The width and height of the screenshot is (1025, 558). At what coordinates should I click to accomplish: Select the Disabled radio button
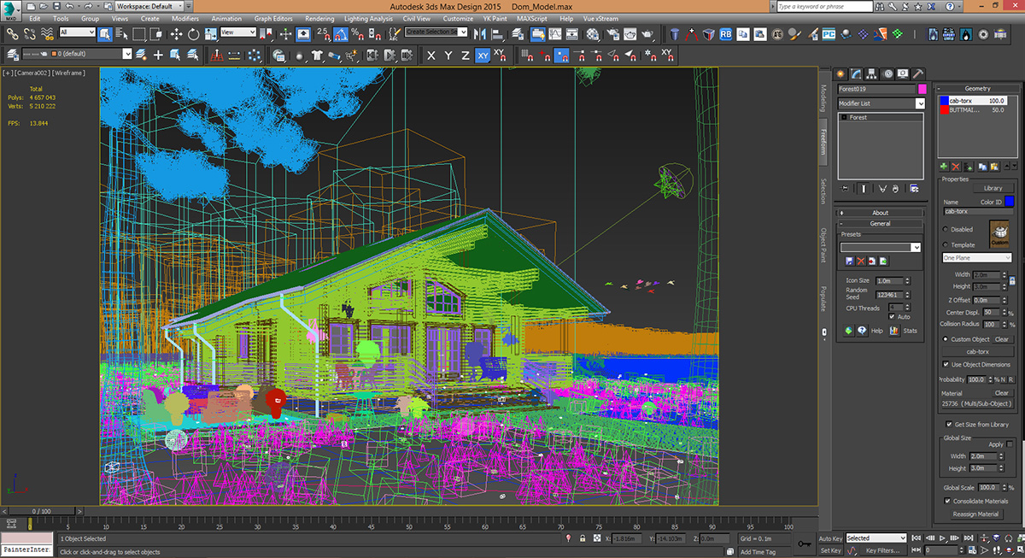click(x=945, y=229)
